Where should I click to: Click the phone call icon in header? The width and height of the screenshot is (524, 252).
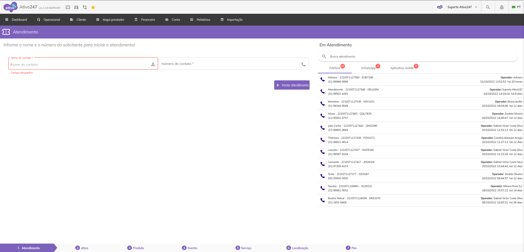85,7
